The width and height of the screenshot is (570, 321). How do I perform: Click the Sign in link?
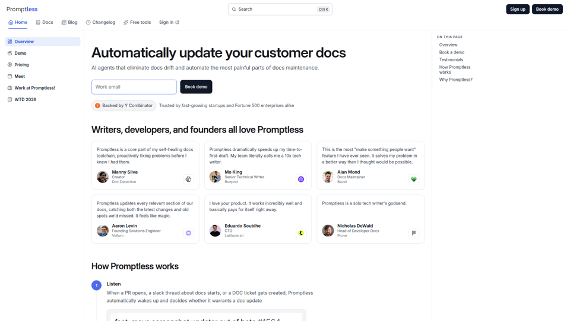pyautogui.click(x=169, y=22)
